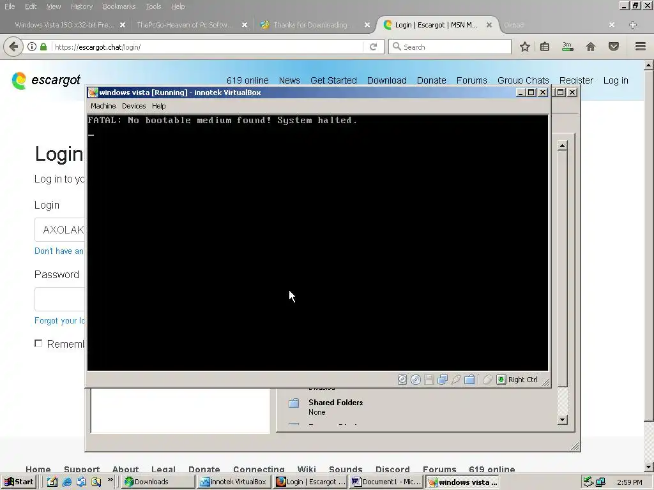Click the mouse capture indicator icon
Screen dimensions: 654x490
[x=487, y=380]
